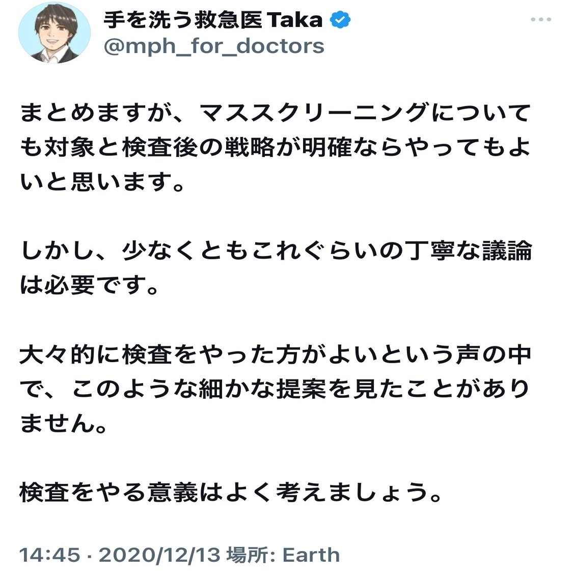Click the paragraph starting 大々的に検査を
The image size is (573, 573).
click(x=275, y=389)
